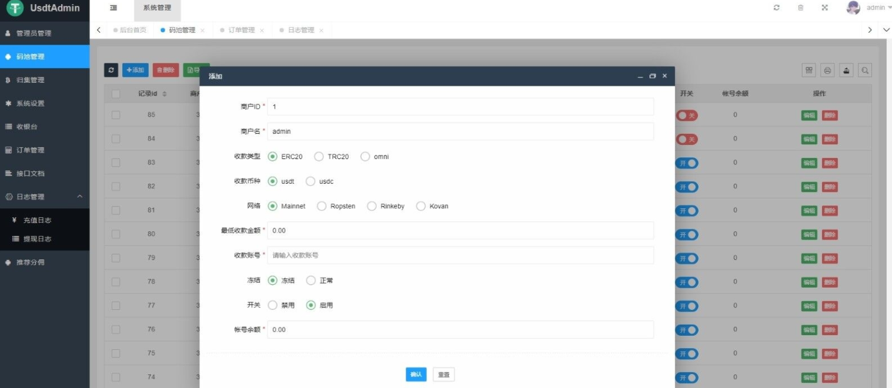The image size is (892, 388).
Task: Toggle the switch in row 83
Action: 687,163
